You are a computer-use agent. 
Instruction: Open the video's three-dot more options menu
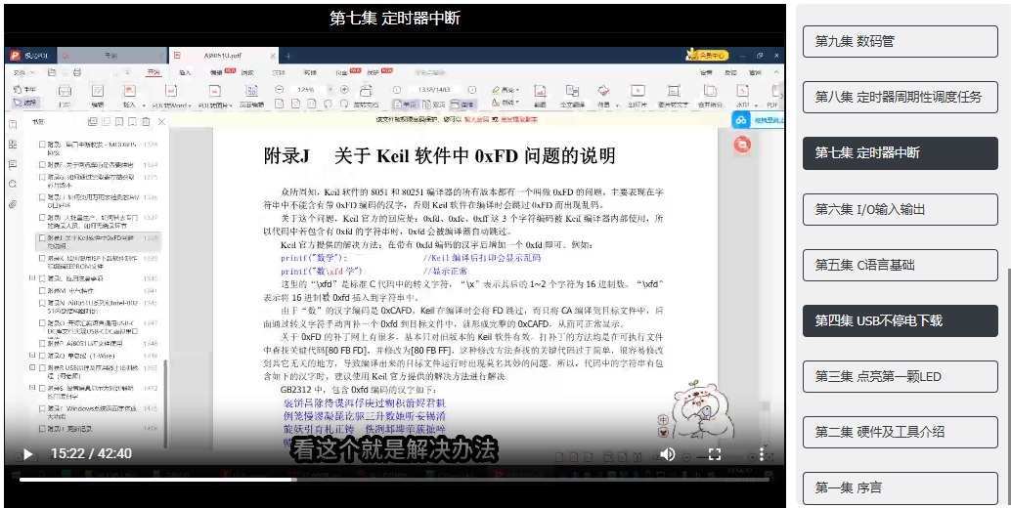coord(762,454)
